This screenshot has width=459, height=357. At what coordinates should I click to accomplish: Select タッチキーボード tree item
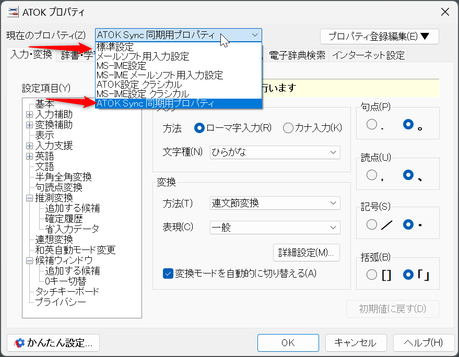tap(67, 291)
